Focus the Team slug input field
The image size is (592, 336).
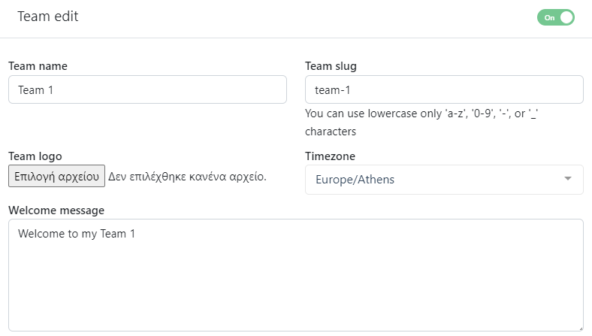(444, 89)
